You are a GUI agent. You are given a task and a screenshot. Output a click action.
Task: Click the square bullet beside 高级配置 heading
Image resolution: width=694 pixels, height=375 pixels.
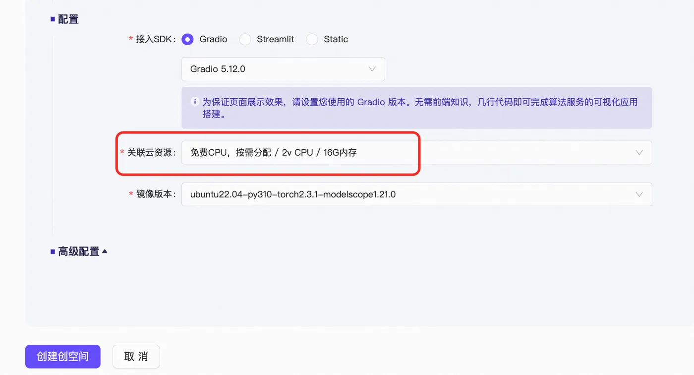click(53, 251)
